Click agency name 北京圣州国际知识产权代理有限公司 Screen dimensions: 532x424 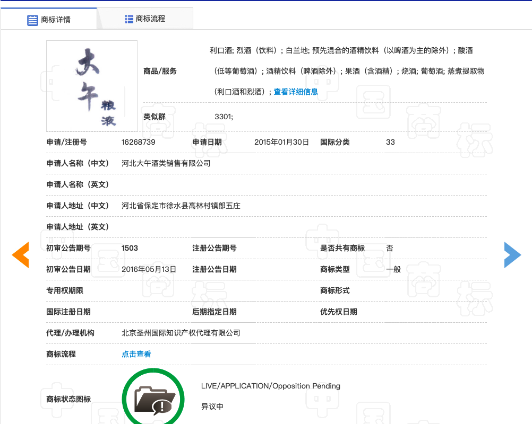point(181,333)
